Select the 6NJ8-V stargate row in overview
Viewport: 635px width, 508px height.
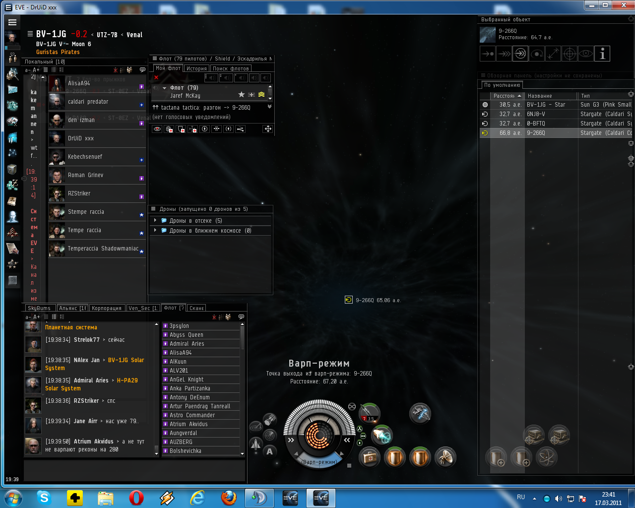click(x=556, y=114)
